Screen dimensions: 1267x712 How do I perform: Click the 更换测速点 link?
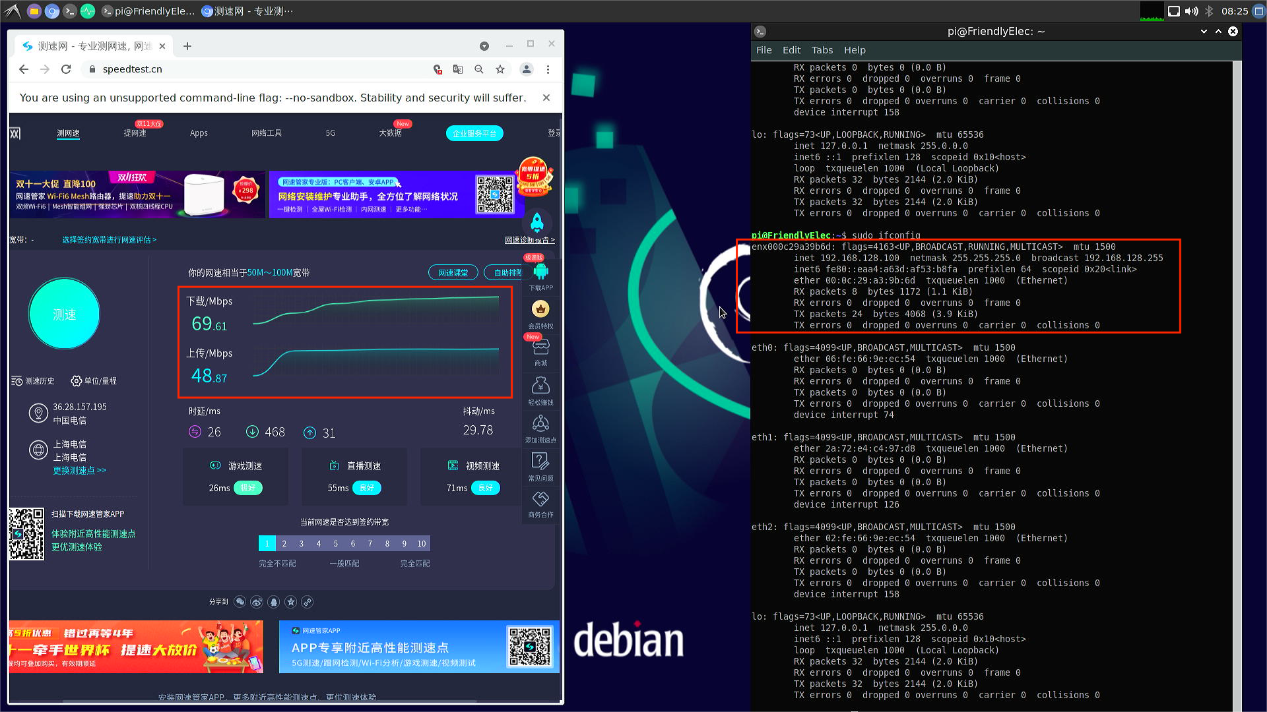pyautogui.click(x=79, y=471)
